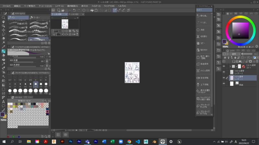Click the scissors cut icon in Quick Access
Viewport: 259px width, 145px height.
pos(198,36)
